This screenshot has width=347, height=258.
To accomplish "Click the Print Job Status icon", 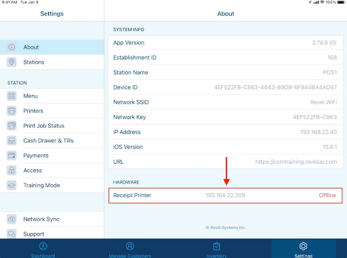I will pyautogui.click(x=12, y=126).
